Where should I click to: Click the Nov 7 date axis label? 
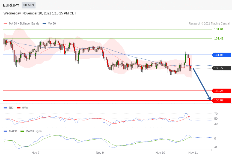click(x=35, y=153)
